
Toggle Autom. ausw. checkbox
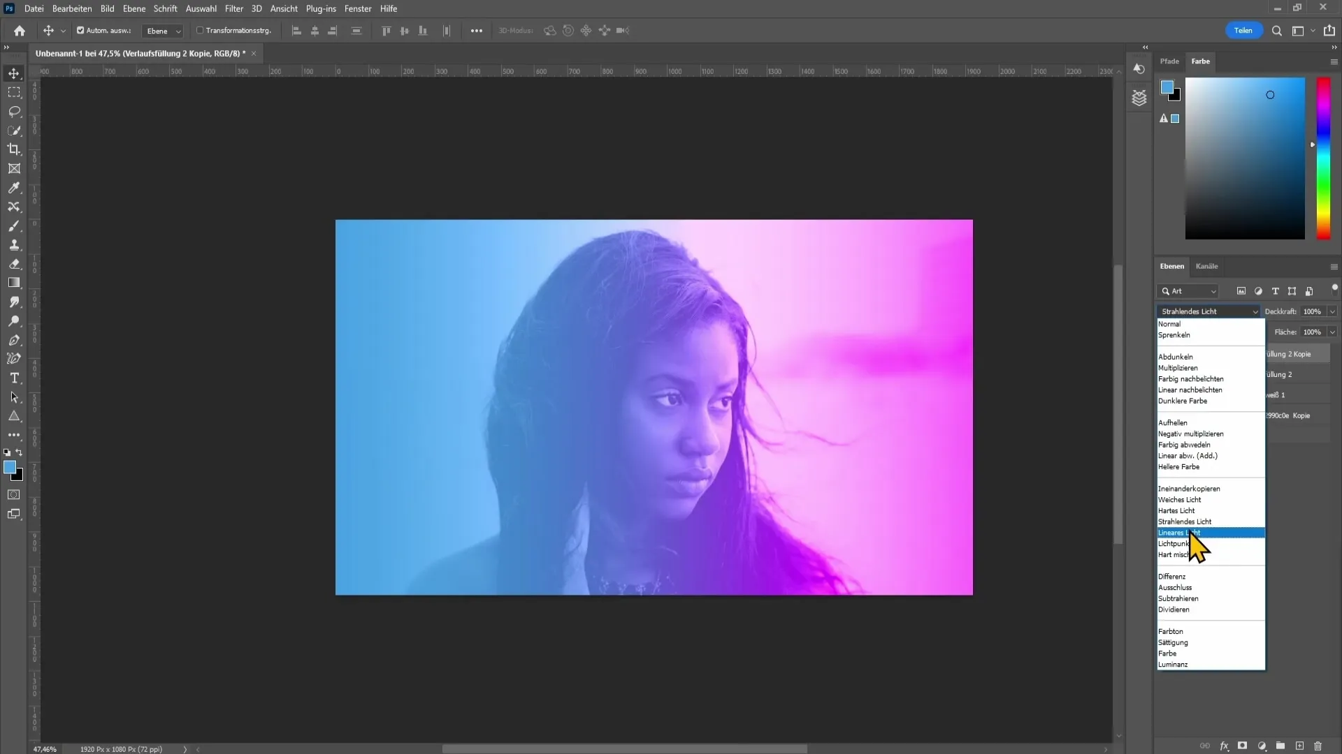click(x=80, y=31)
